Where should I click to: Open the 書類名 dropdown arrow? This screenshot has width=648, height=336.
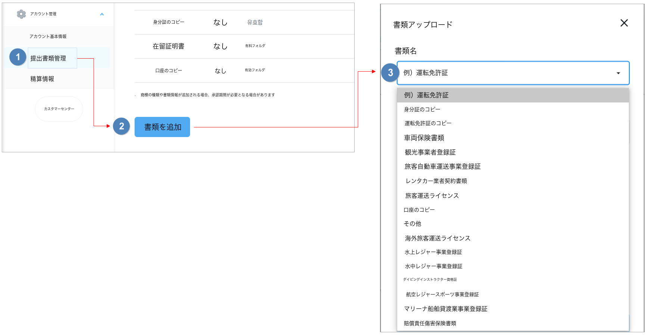(618, 73)
